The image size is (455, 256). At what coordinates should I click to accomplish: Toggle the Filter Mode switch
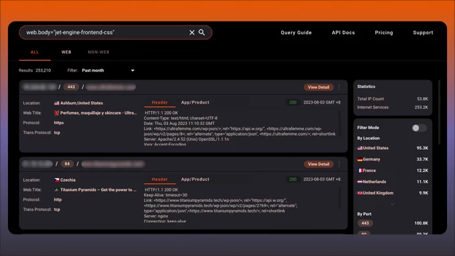pyautogui.click(x=420, y=128)
